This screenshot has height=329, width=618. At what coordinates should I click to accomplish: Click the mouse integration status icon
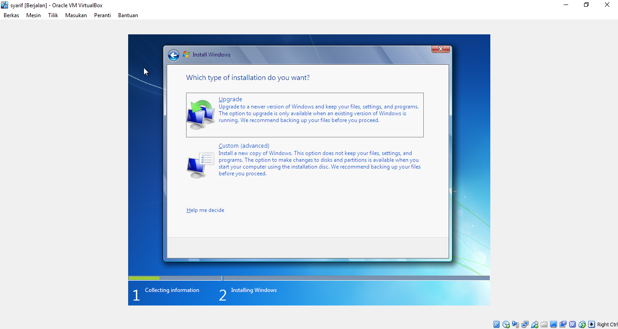[x=582, y=324]
